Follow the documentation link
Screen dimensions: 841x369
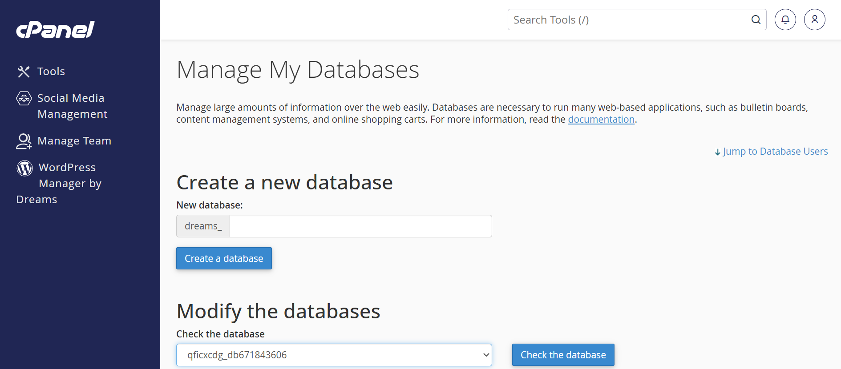pos(601,120)
